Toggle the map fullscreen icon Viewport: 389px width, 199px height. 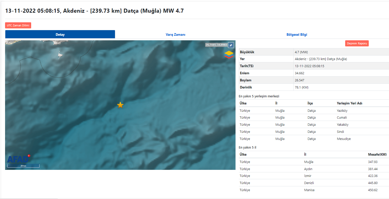coord(231,45)
